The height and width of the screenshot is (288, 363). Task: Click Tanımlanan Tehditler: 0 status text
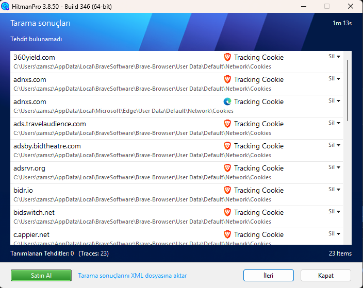pyautogui.click(x=42, y=253)
